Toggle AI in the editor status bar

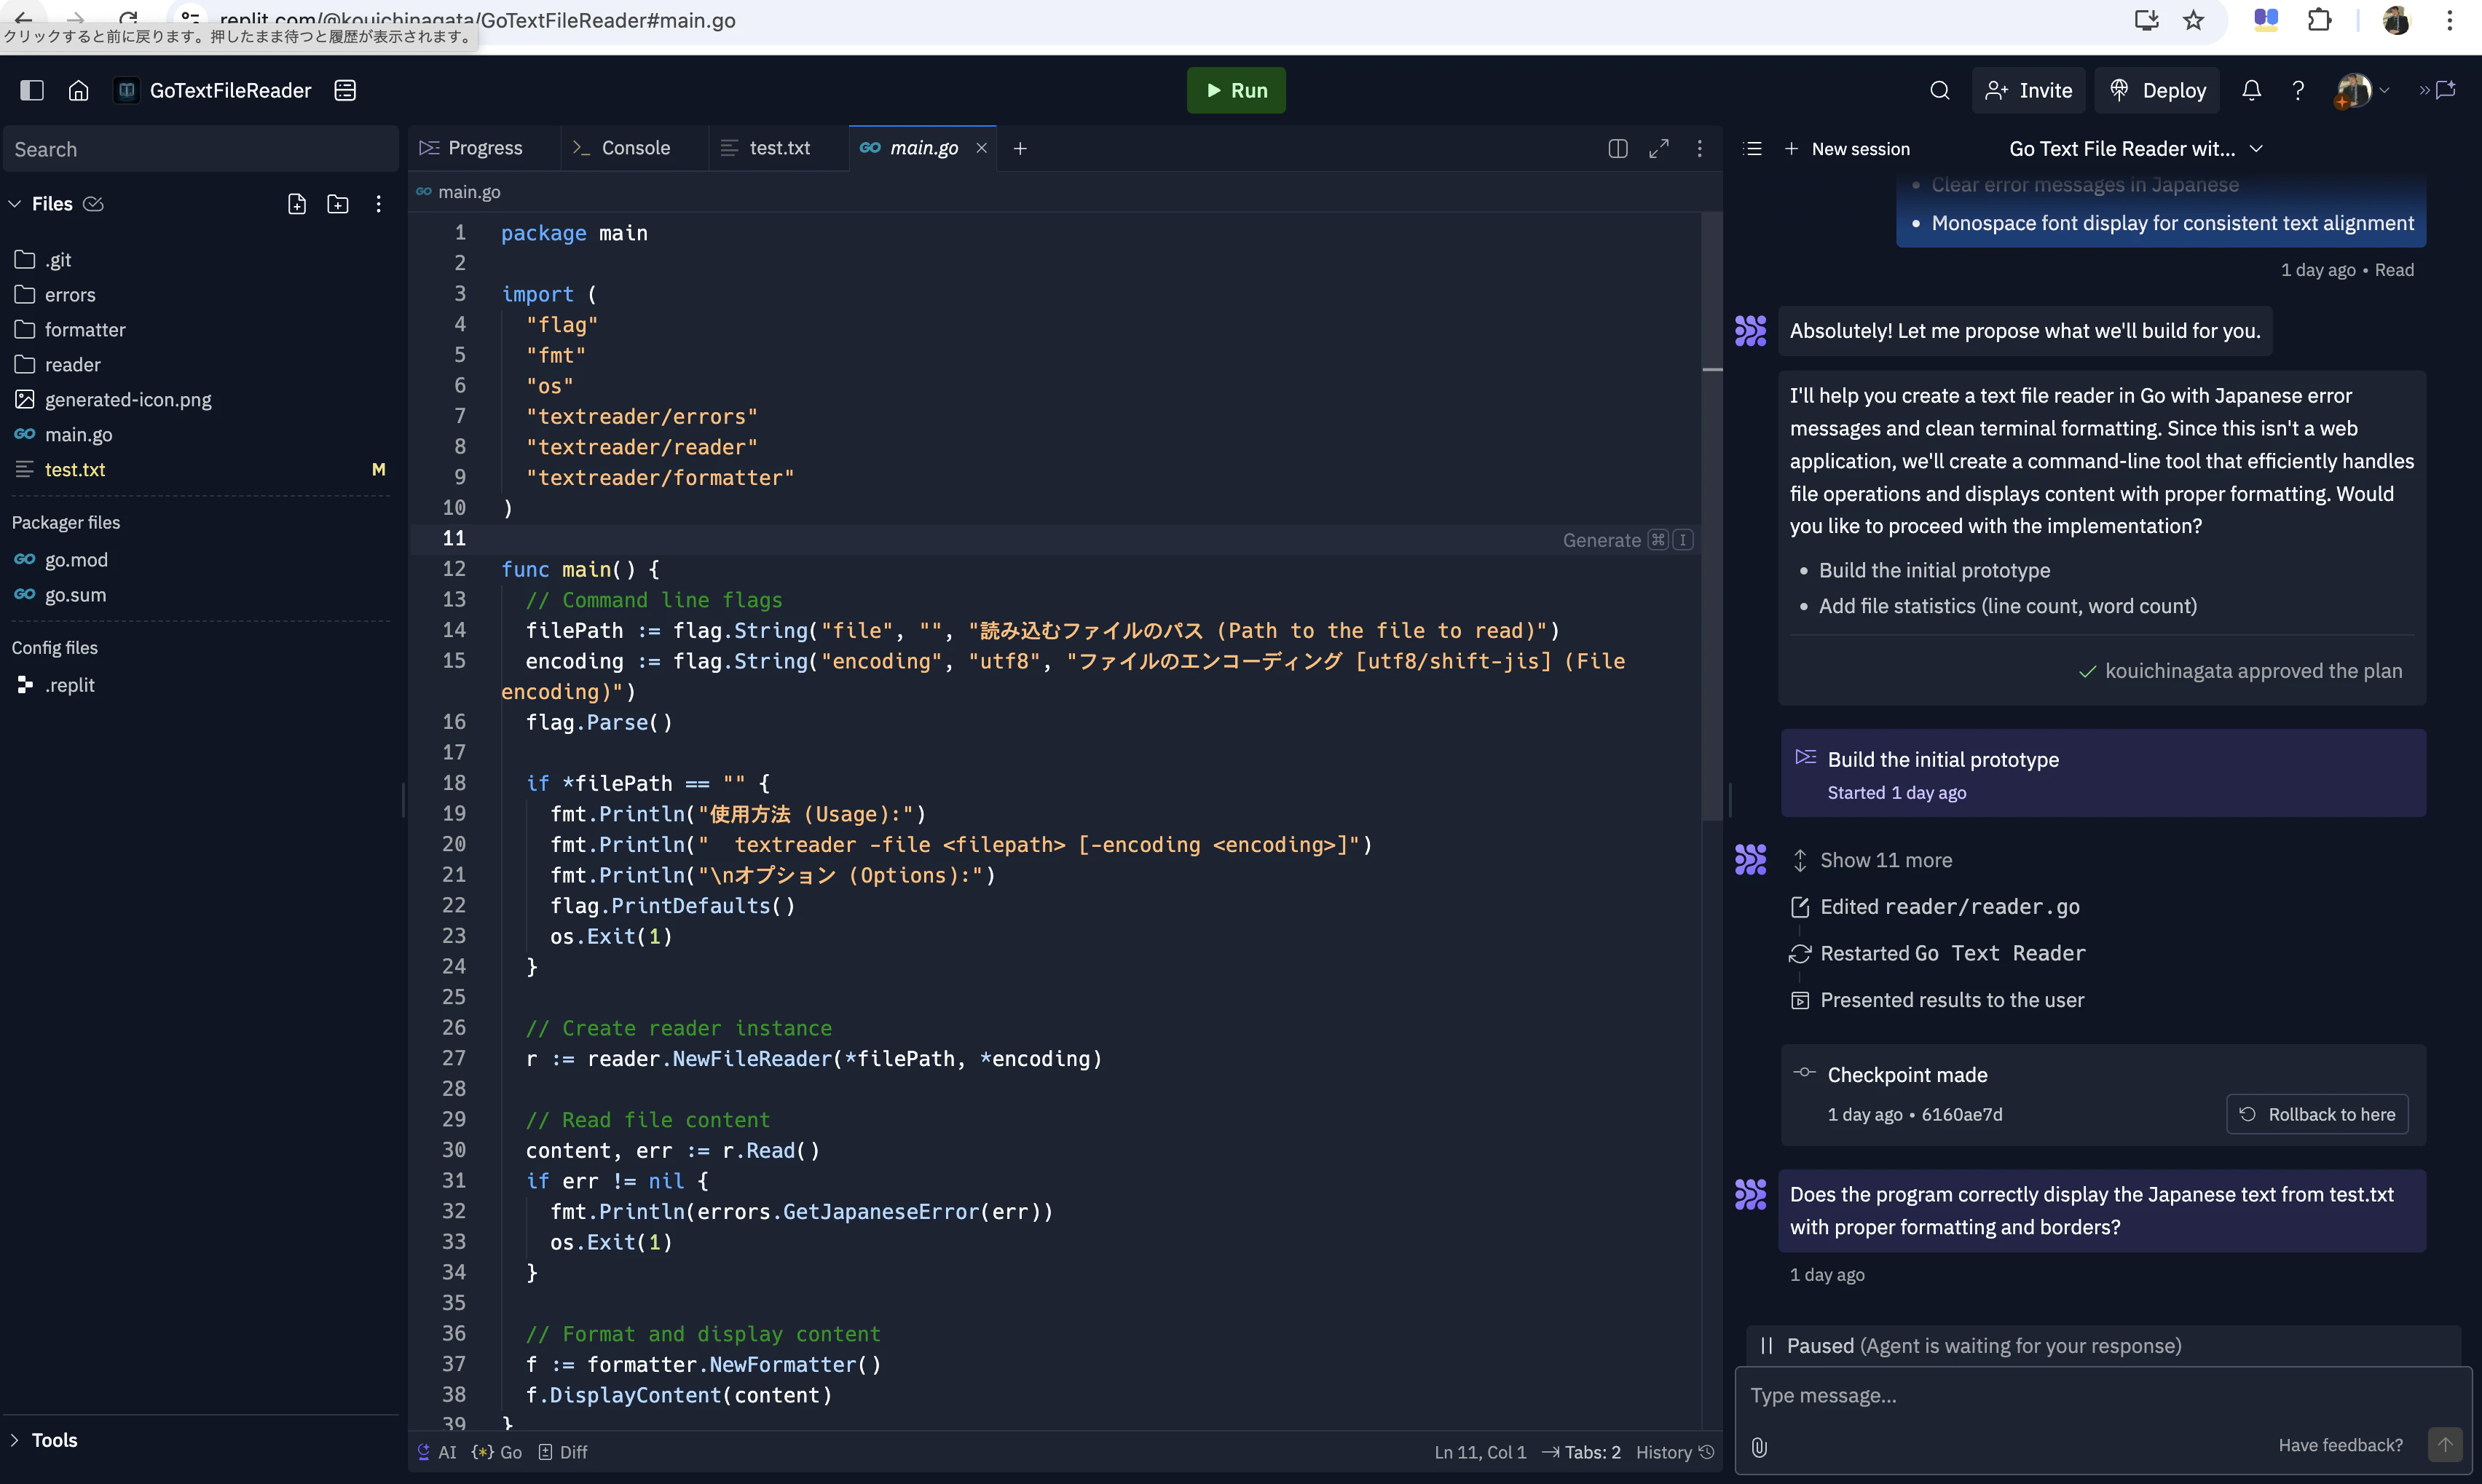tap(436, 1452)
